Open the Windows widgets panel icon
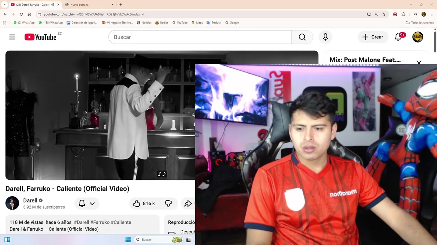The width and height of the screenshot is (437, 245). [x=7, y=240]
